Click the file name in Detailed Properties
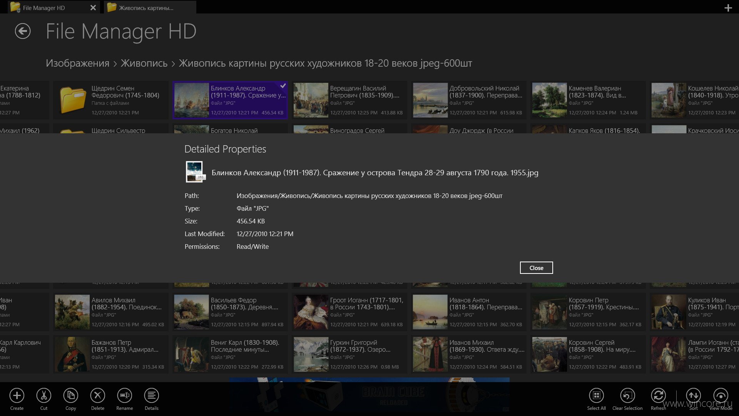The image size is (739, 416). coord(375,173)
